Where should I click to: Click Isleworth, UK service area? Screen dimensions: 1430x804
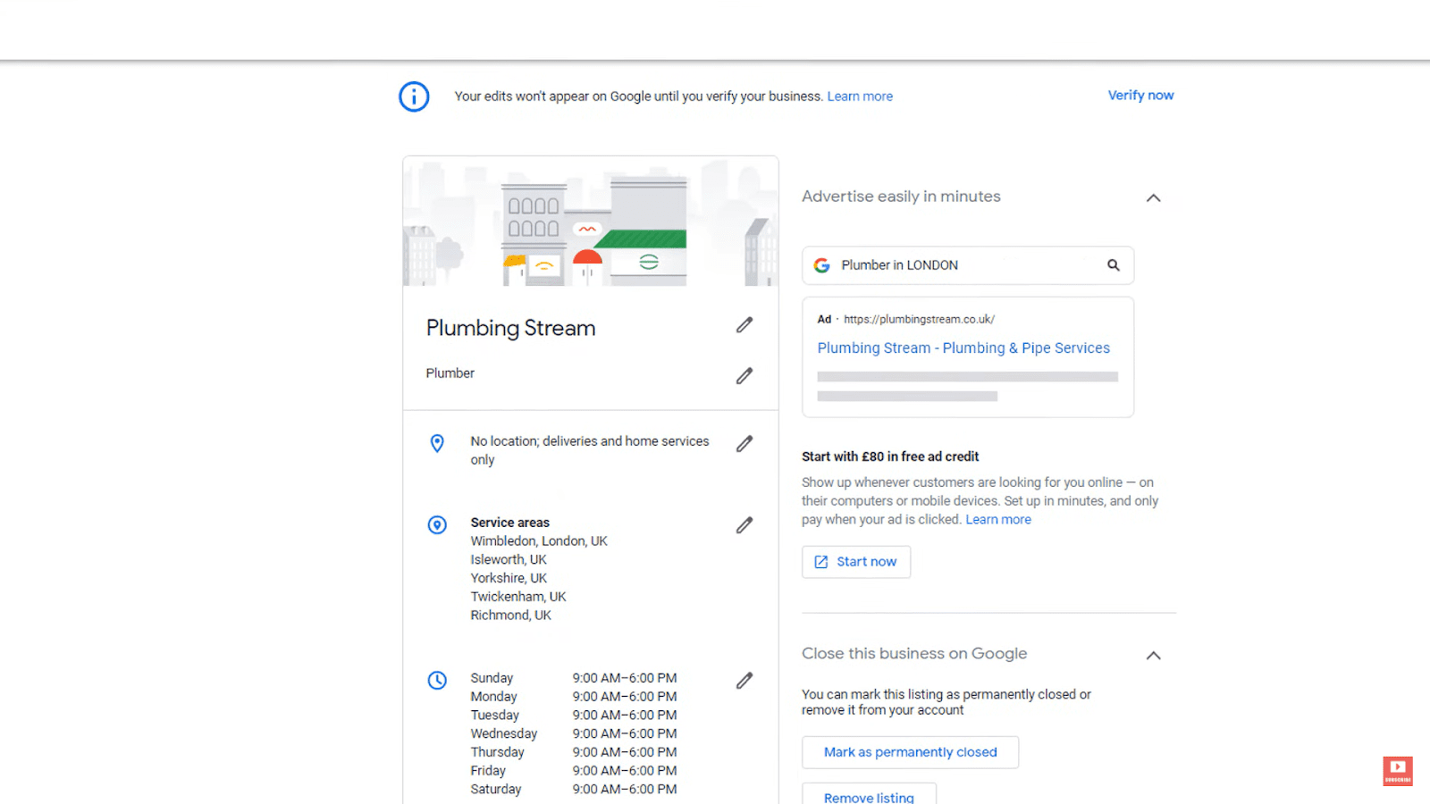(509, 560)
